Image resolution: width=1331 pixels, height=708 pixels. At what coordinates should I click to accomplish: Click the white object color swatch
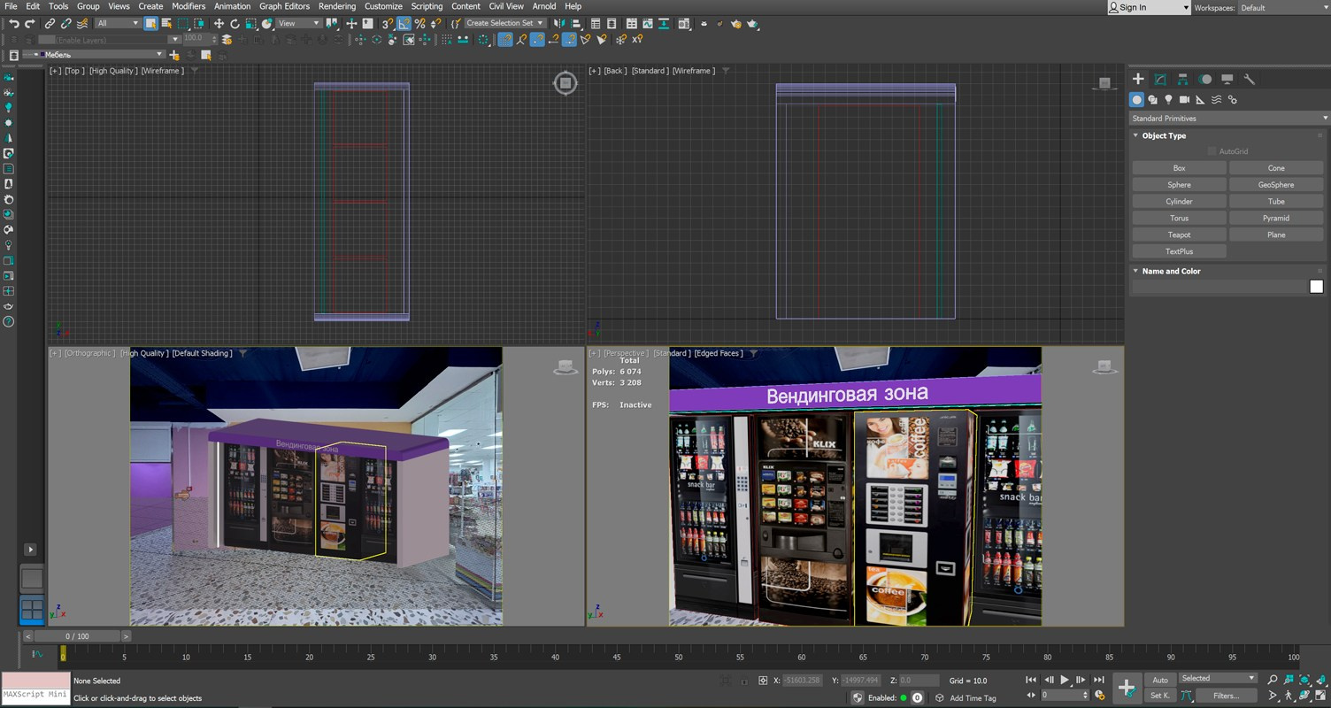[1316, 287]
